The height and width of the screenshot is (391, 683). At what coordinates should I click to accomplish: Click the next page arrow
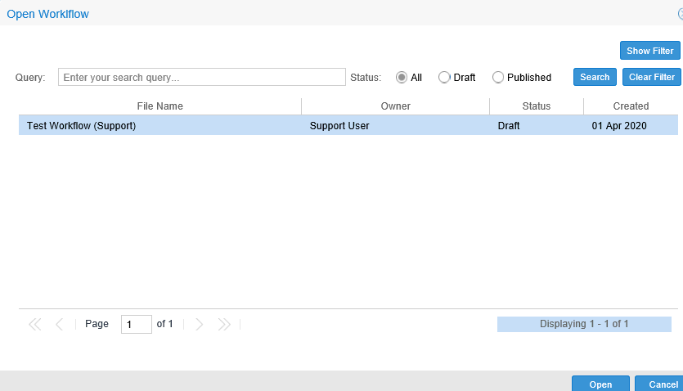[x=199, y=324]
